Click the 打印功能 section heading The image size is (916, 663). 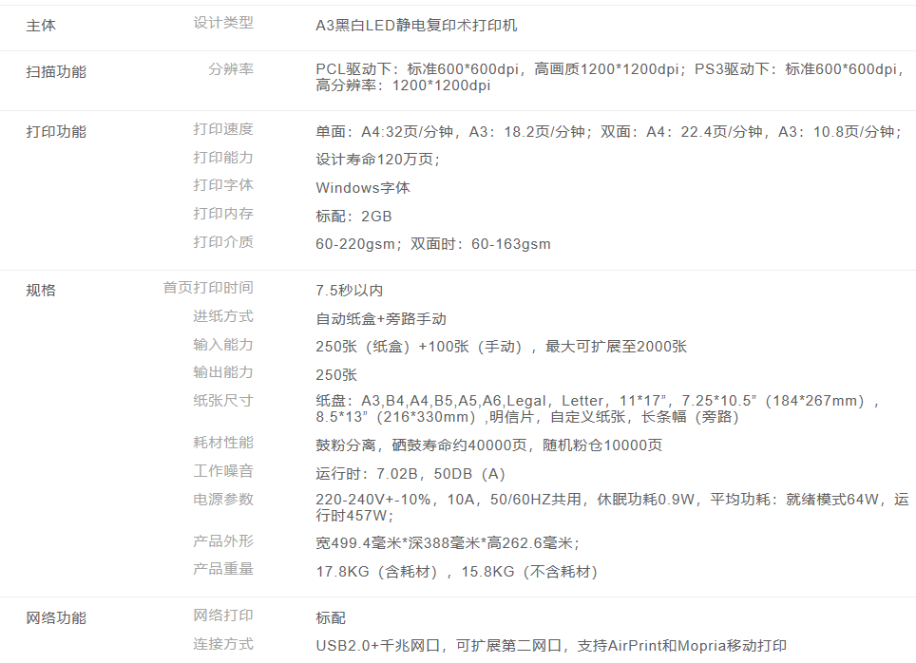[56, 131]
